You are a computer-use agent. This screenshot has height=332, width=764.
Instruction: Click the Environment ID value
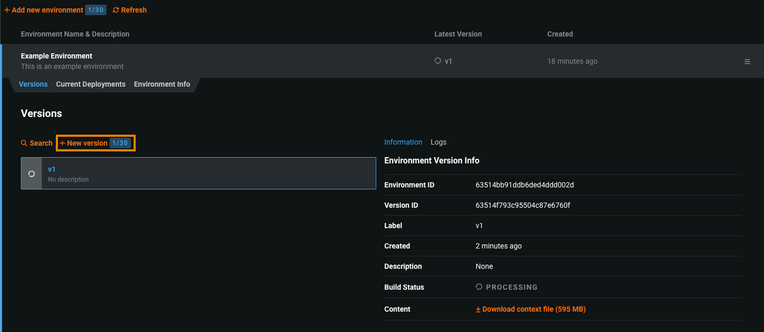(x=524, y=185)
